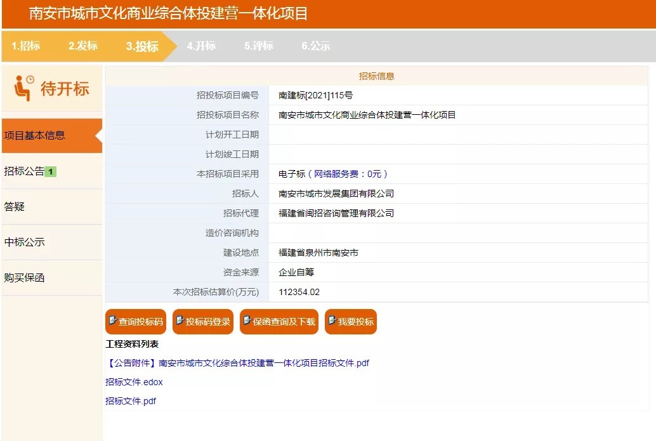Download 招标文件.edox from the file list
Screen dimensions: 656x441
pyautogui.click(x=133, y=382)
